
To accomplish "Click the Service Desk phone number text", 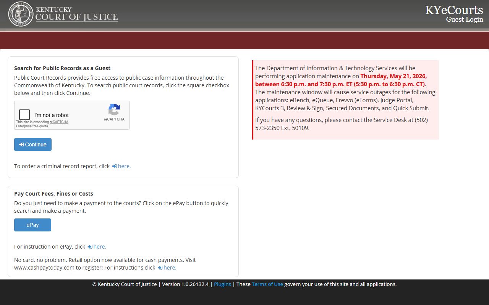I will (342, 124).
